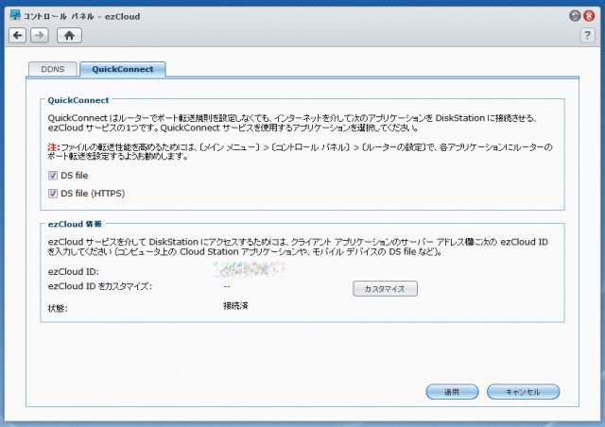
Task: Click the title text コントロール パネル - ezCloud
Action: (81, 17)
